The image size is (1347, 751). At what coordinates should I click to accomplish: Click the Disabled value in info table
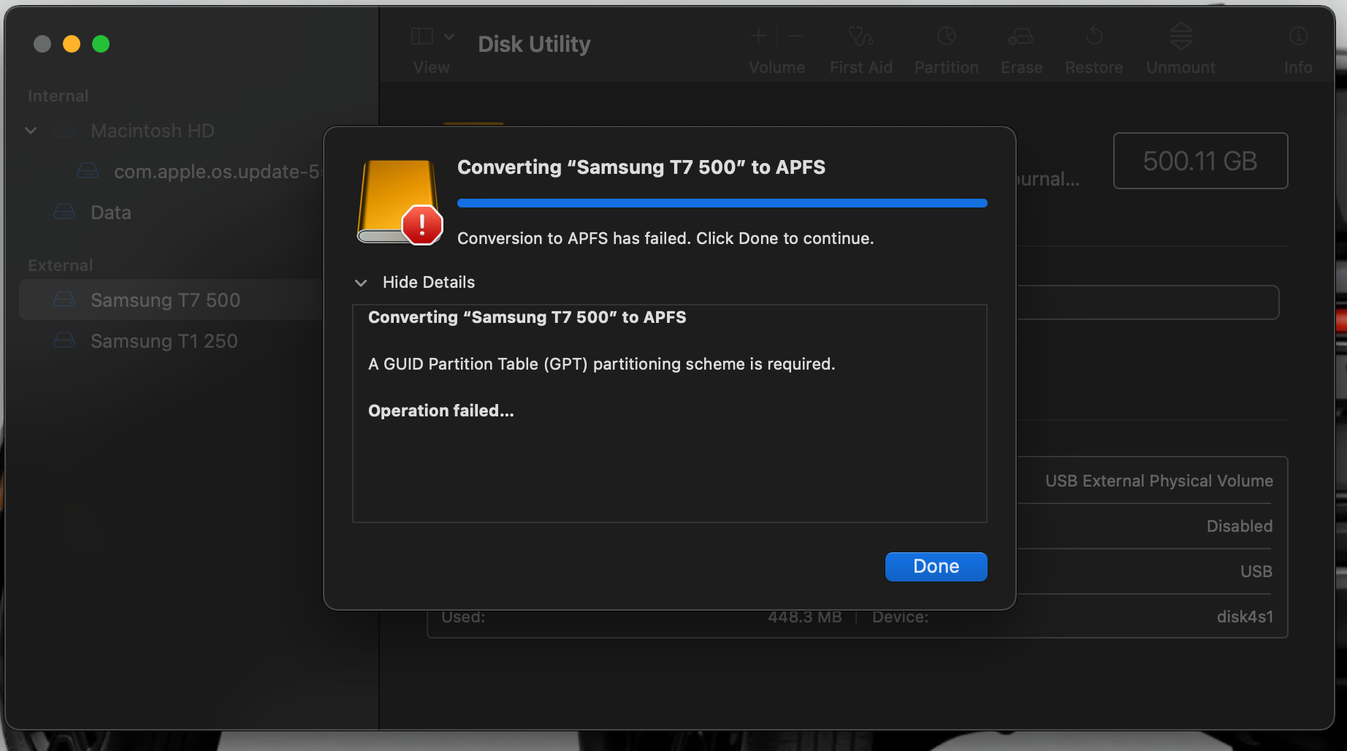pyautogui.click(x=1240, y=526)
